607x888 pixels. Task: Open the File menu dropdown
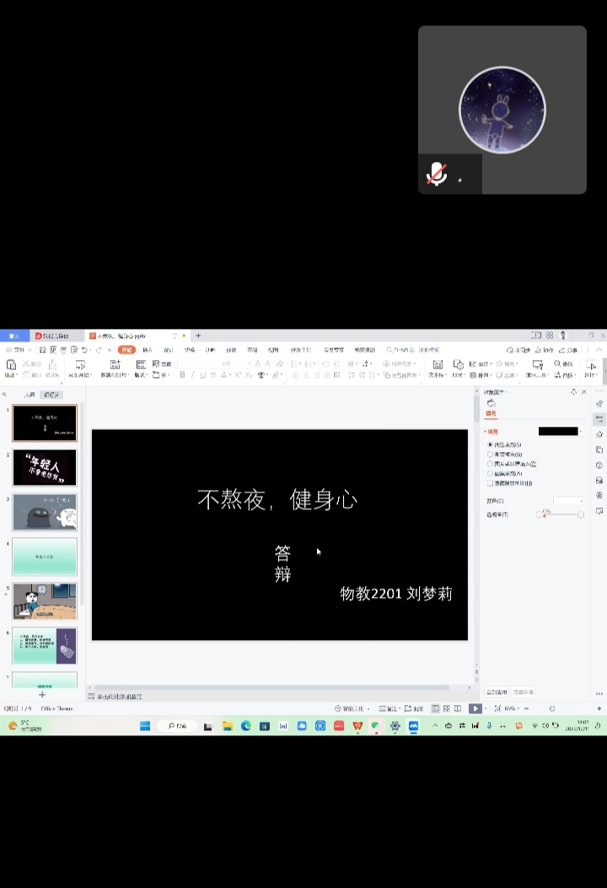click(19, 349)
